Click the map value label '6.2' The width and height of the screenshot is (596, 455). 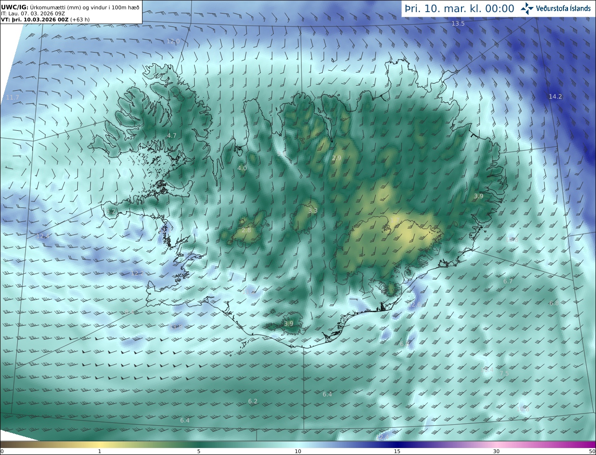253,401
